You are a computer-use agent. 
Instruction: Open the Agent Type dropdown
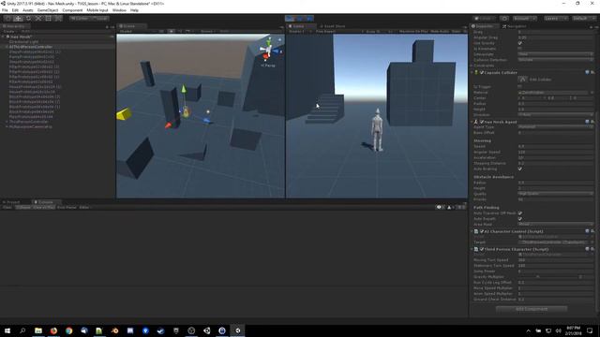(x=556, y=127)
